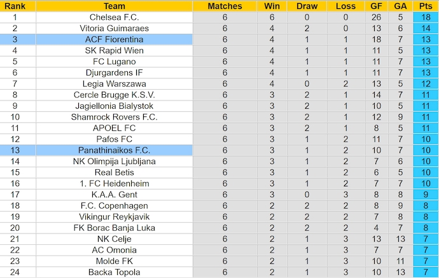Select the highlighted ACF Fiorentina team

114,39
